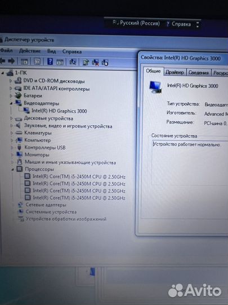This screenshot has width=228, height=305.
Task: Click the Размещение label
Action: click(180, 122)
